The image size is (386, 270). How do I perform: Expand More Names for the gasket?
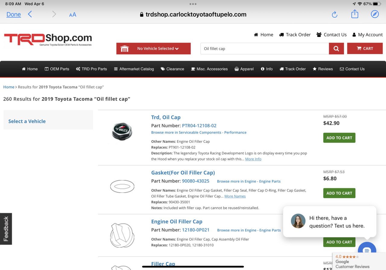click(x=235, y=196)
